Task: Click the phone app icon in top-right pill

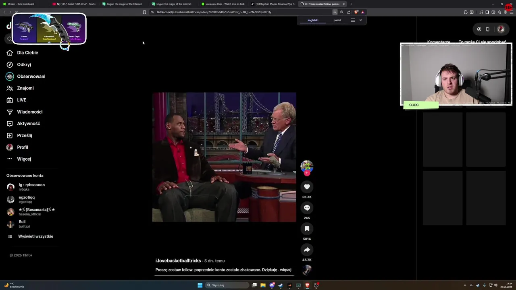Action: click(488, 29)
